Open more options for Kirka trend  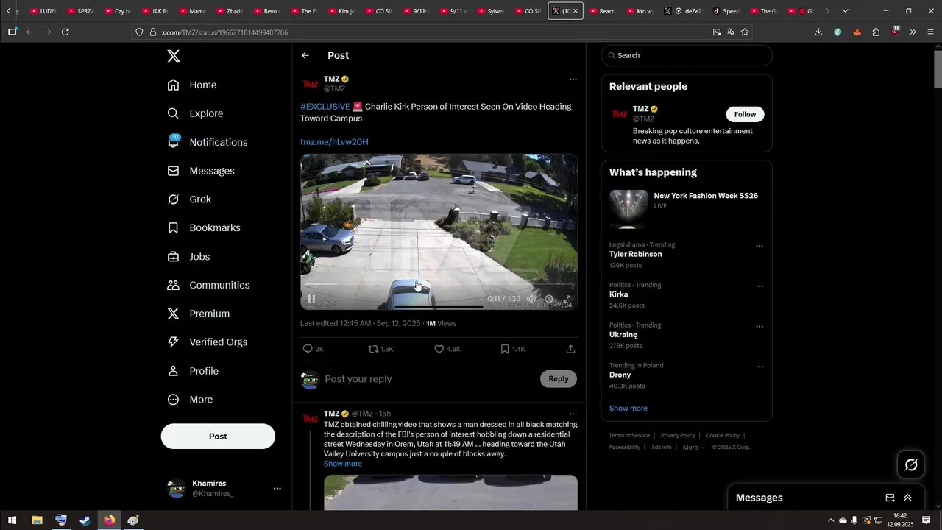759,286
